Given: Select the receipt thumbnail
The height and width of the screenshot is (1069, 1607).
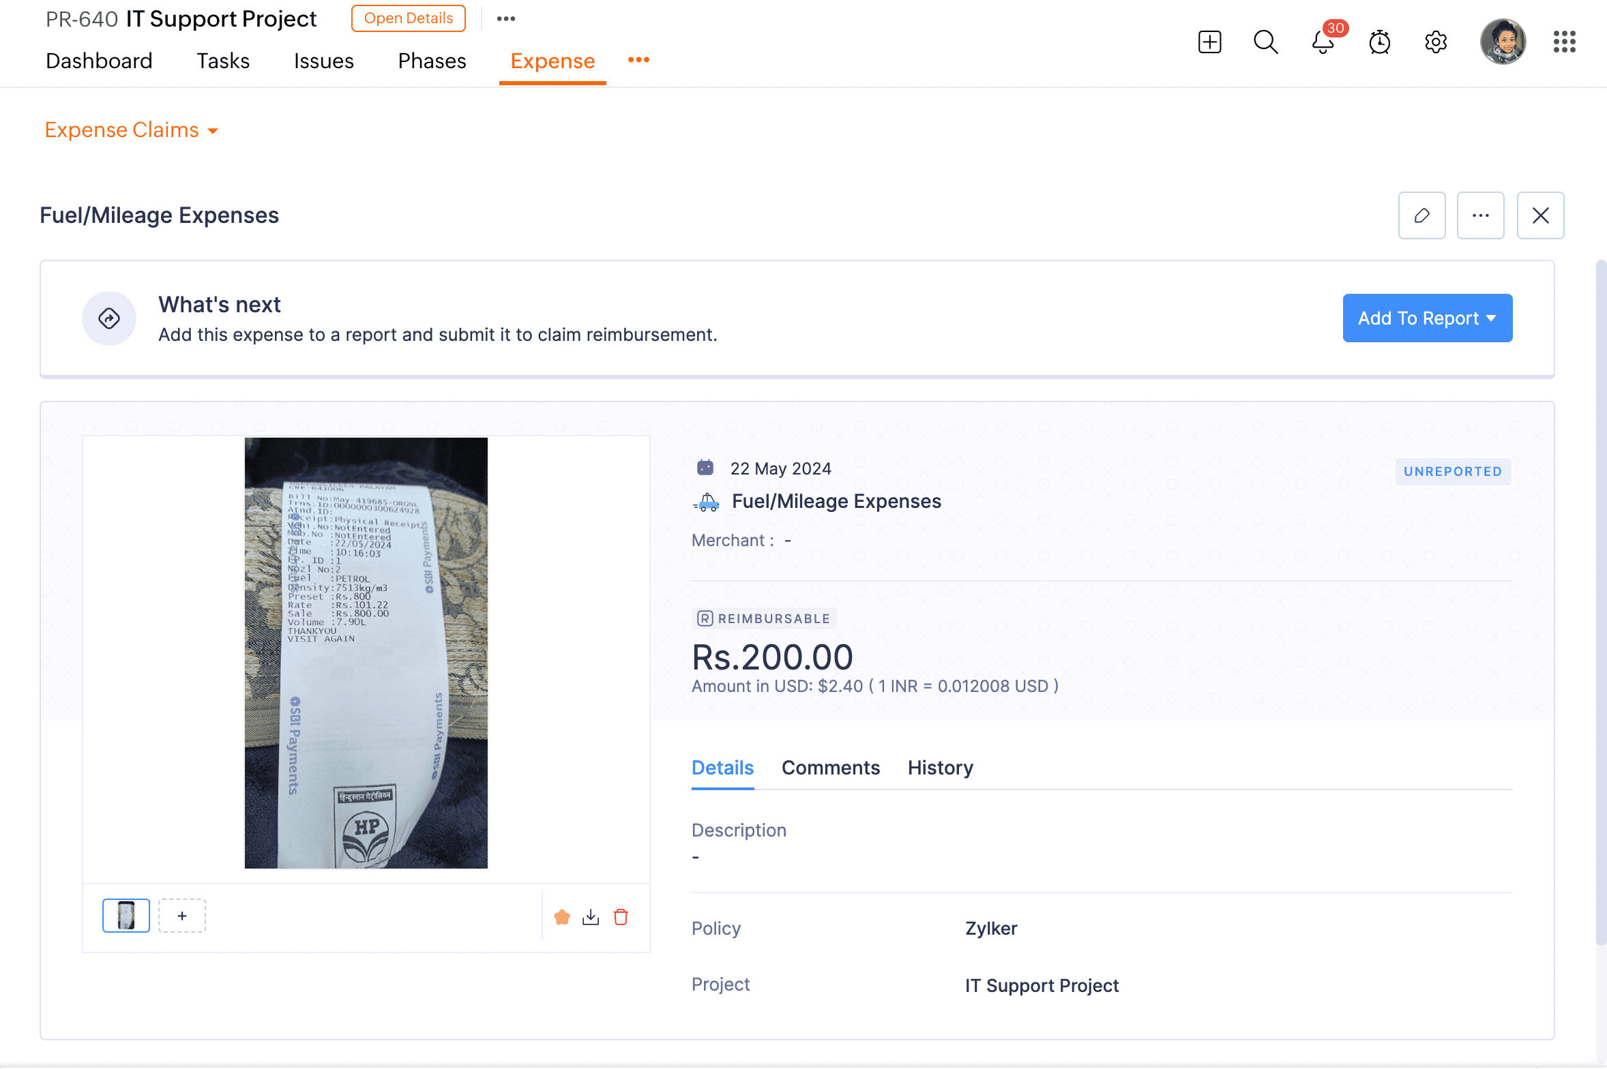Looking at the screenshot, I should pos(126,916).
